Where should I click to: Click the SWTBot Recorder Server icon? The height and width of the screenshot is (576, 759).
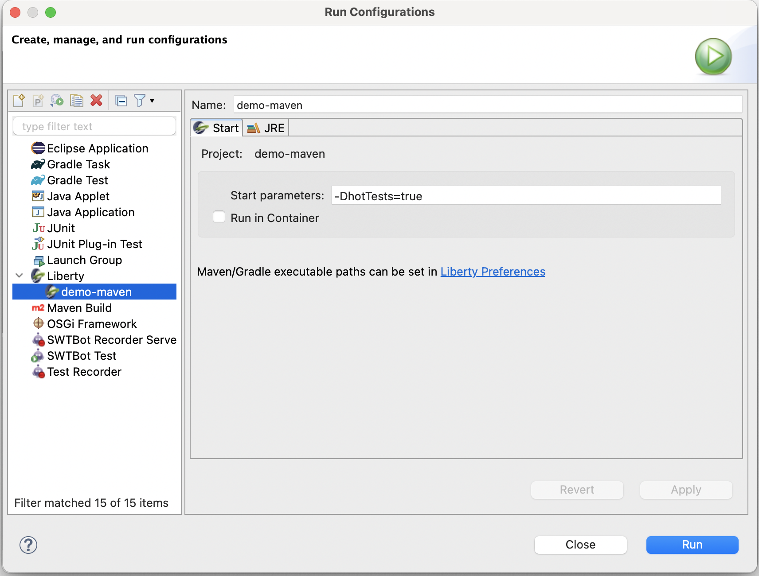[39, 340]
